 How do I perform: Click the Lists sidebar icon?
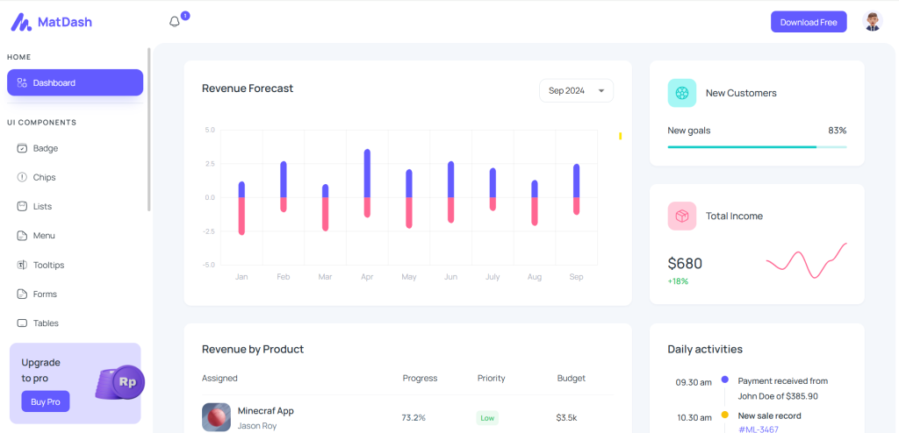click(x=22, y=207)
